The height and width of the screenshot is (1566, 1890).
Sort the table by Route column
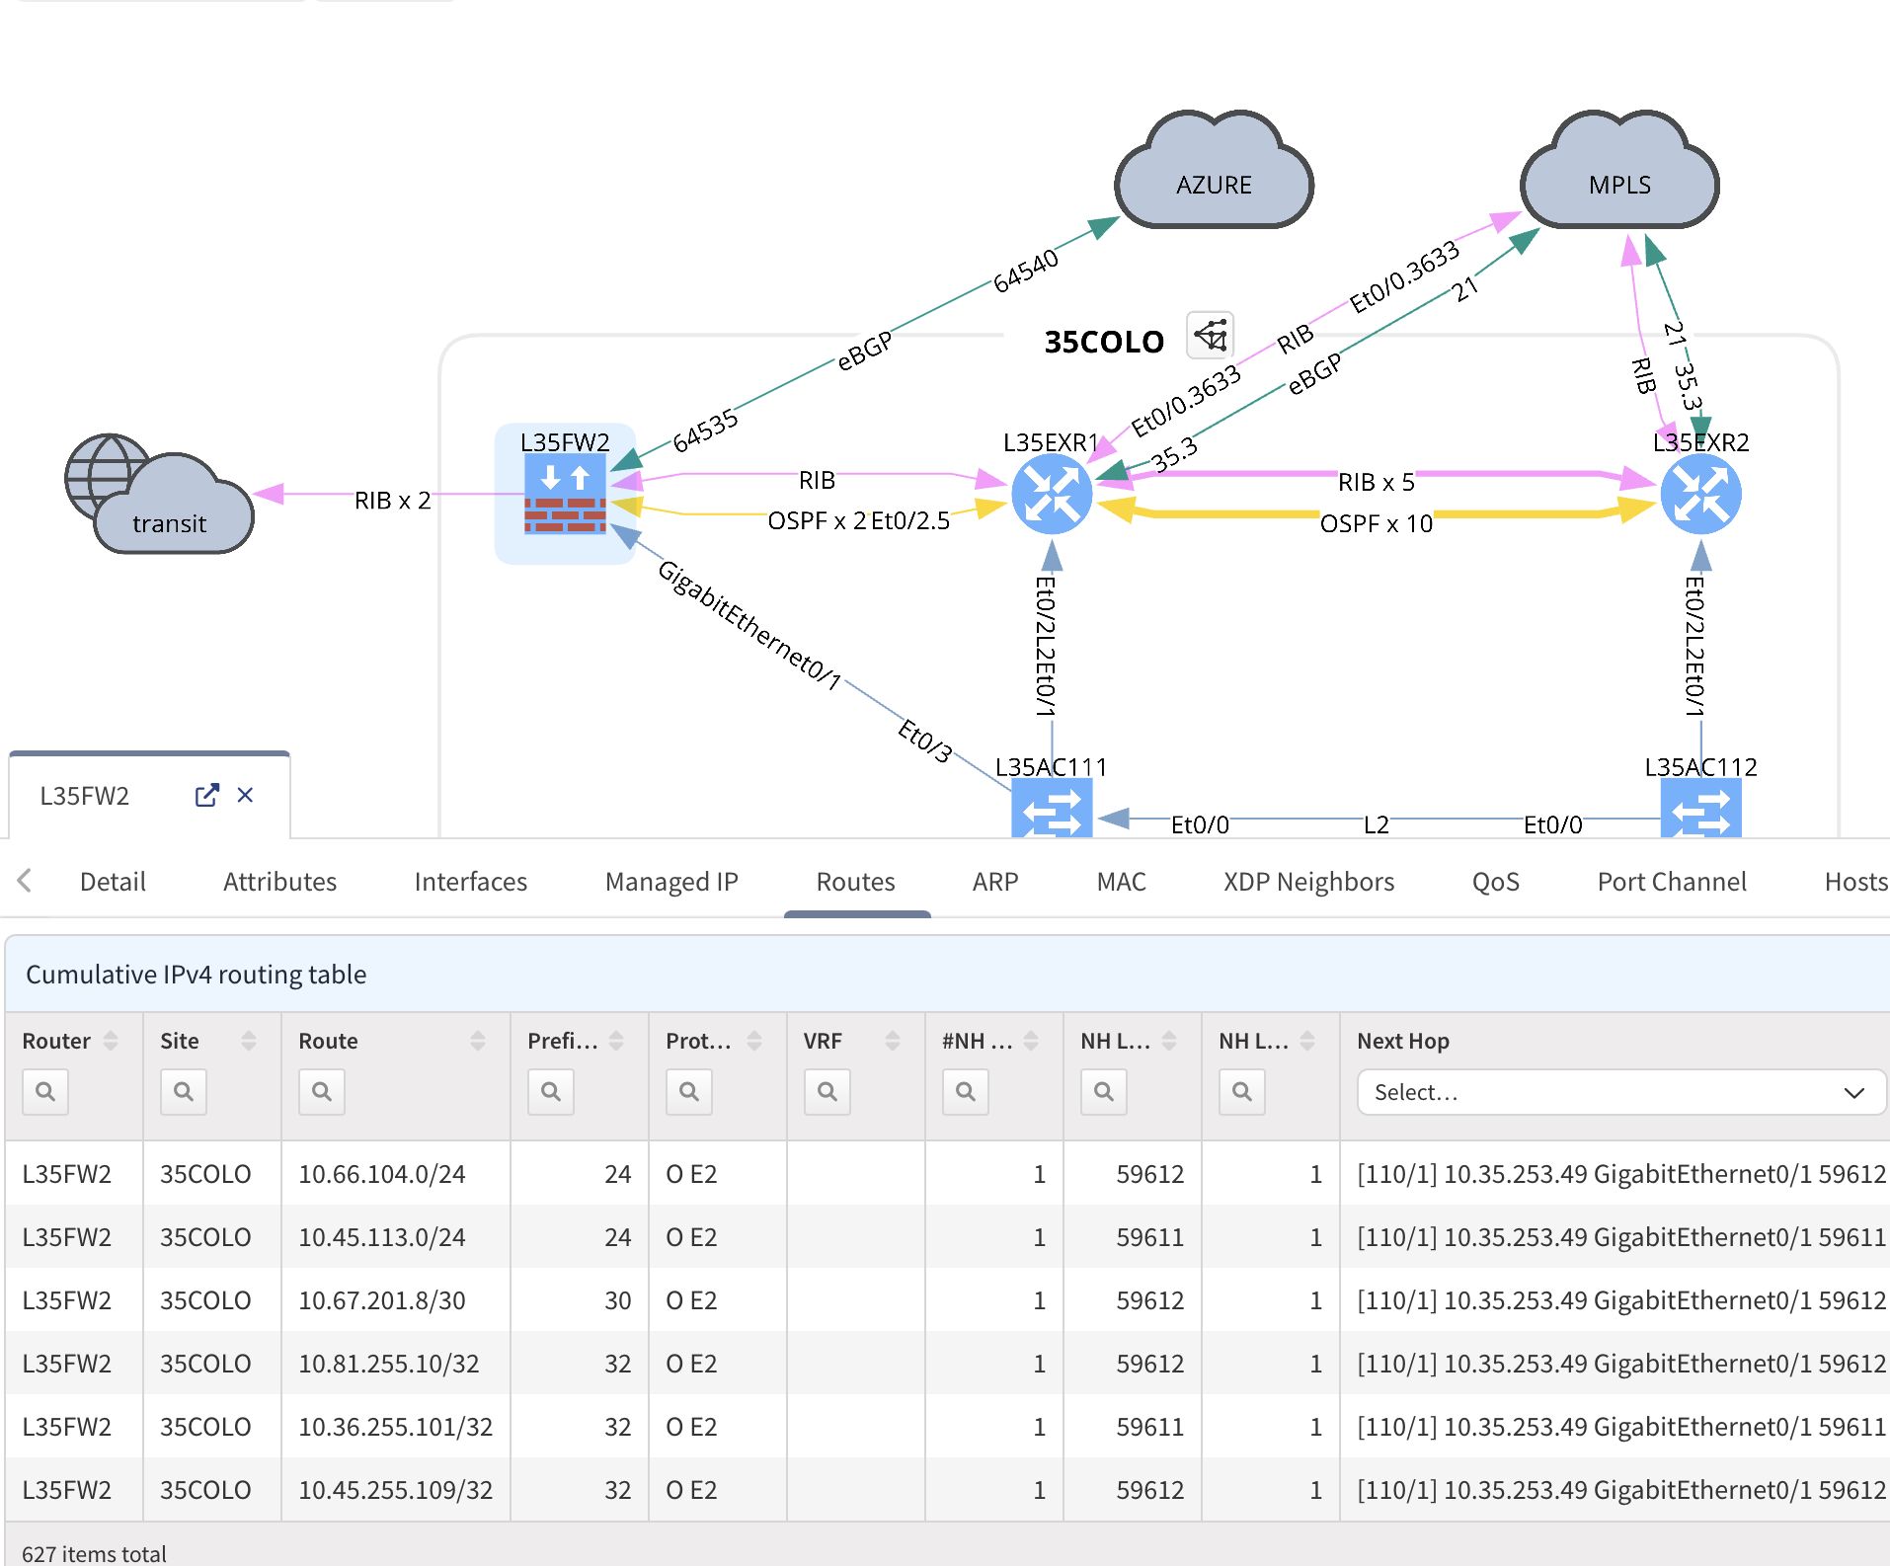(x=478, y=1041)
